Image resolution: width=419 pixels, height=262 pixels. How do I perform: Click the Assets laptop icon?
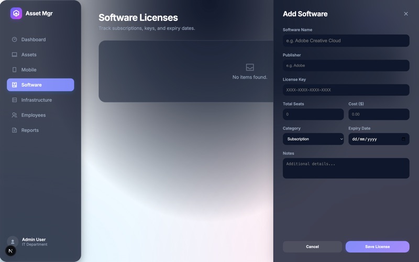click(x=15, y=54)
